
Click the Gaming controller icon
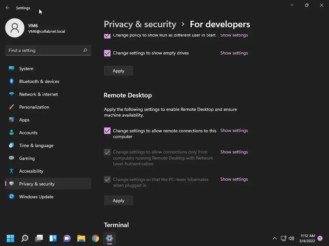[x=12, y=158]
